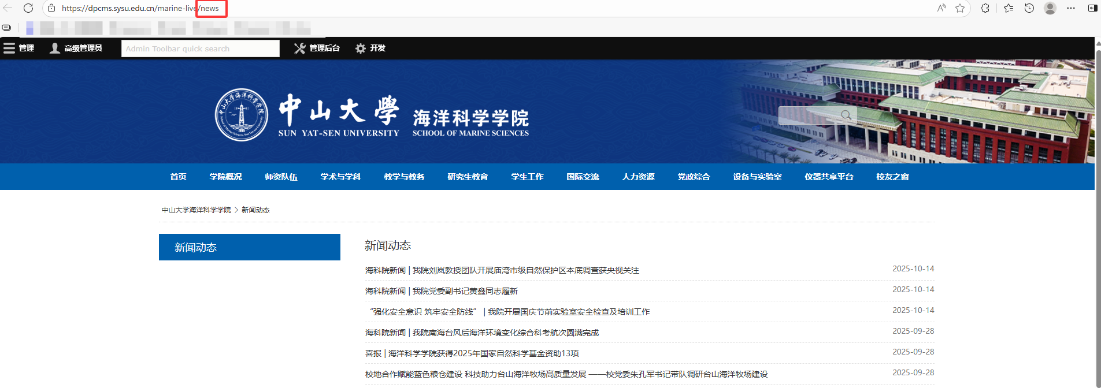
Task: Open news link about 国家自然科学基金资助13项
Action: pyautogui.click(x=472, y=353)
